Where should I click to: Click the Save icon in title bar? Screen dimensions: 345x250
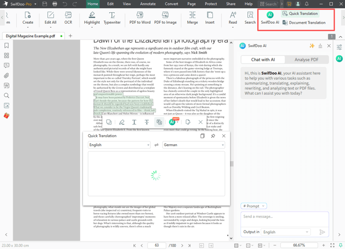45,4
